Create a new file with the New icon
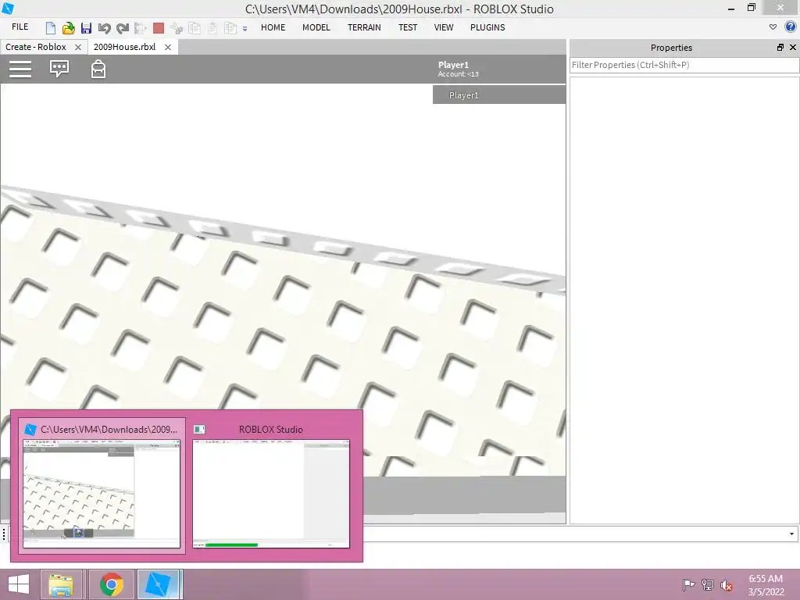 pos(51,28)
